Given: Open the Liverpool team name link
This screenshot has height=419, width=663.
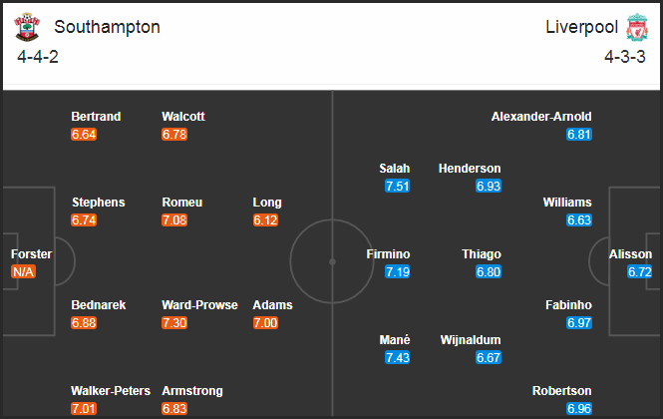Looking at the screenshot, I should pos(582,27).
